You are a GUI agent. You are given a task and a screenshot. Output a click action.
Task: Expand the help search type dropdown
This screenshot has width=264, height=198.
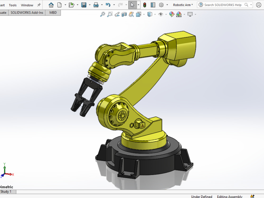point(251,5)
